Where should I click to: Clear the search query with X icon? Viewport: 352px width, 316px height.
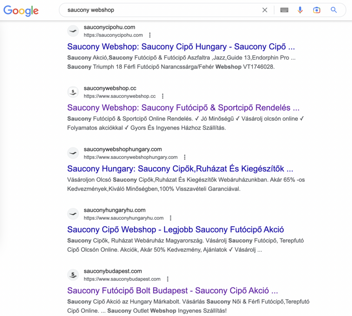point(265,10)
